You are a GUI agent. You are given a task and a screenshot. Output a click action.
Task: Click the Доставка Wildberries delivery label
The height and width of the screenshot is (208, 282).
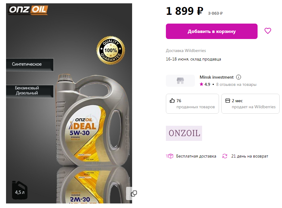186,51
